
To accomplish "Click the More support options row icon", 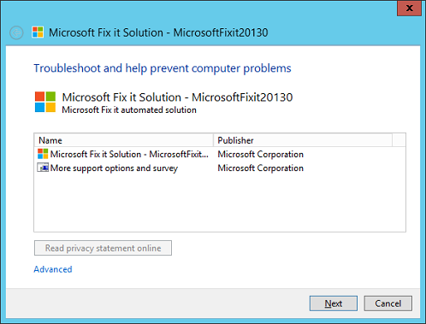I will click(x=43, y=168).
